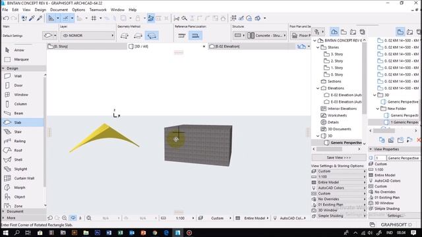Select the Railing tool

point(20,141)
